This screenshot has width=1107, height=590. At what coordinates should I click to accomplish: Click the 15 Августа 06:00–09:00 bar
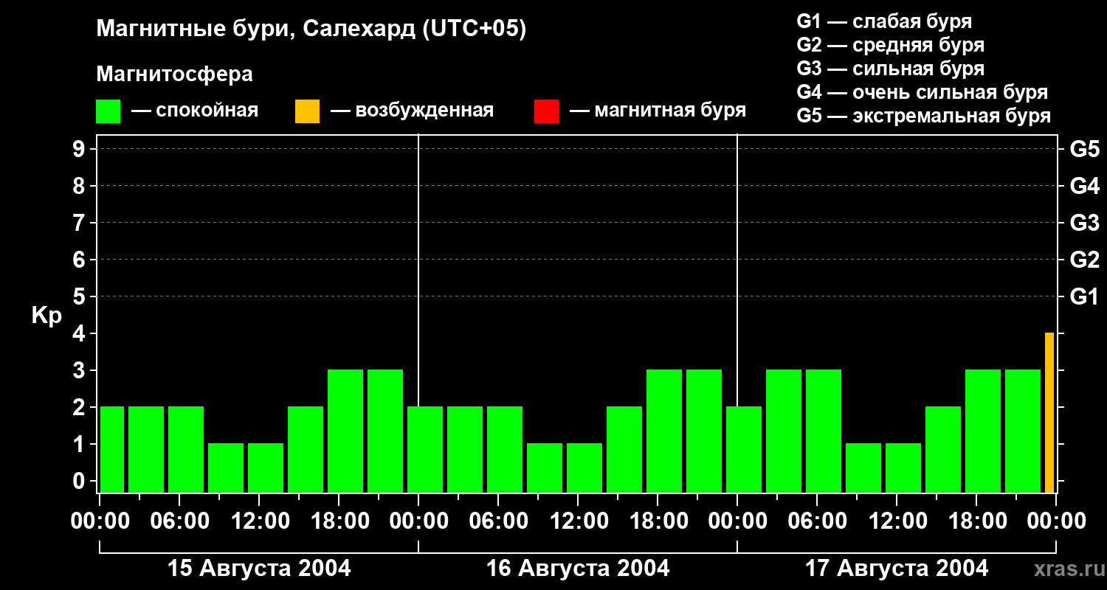click(x=186, y=449)
